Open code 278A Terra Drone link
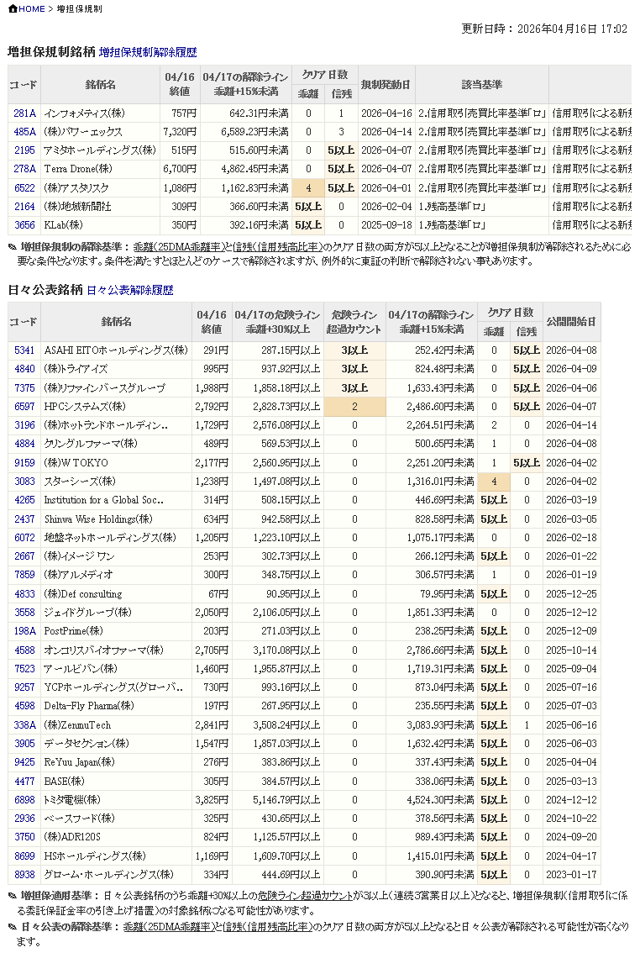Screen dimensions: 640x953 [x=24, y=169]
